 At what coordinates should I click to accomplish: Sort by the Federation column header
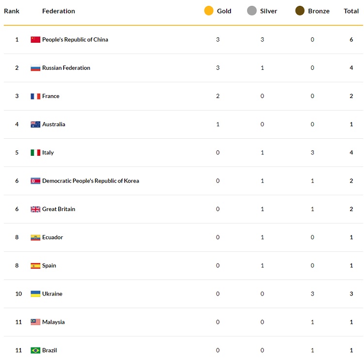(59, 11)
